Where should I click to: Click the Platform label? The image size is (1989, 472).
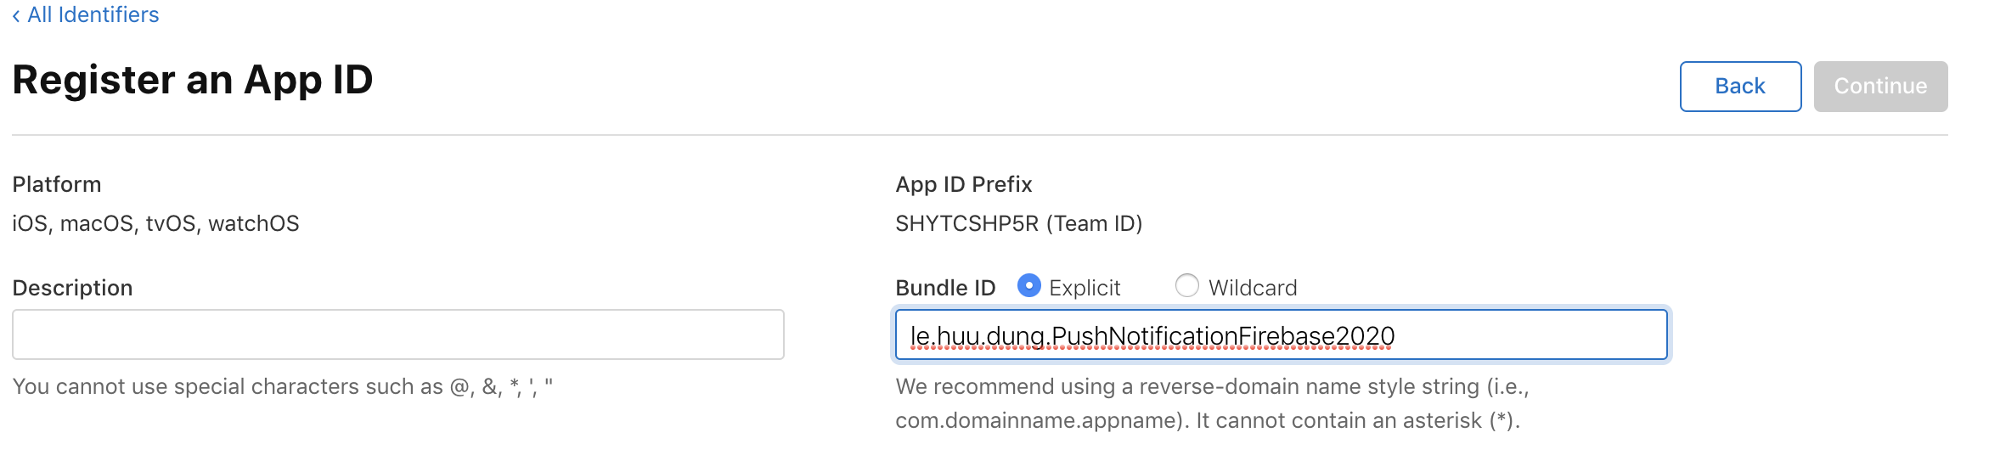point(56,184)
